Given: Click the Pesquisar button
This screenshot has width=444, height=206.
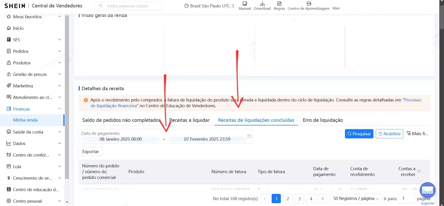Looking at the screenshot, I should (x=359, y=134).
